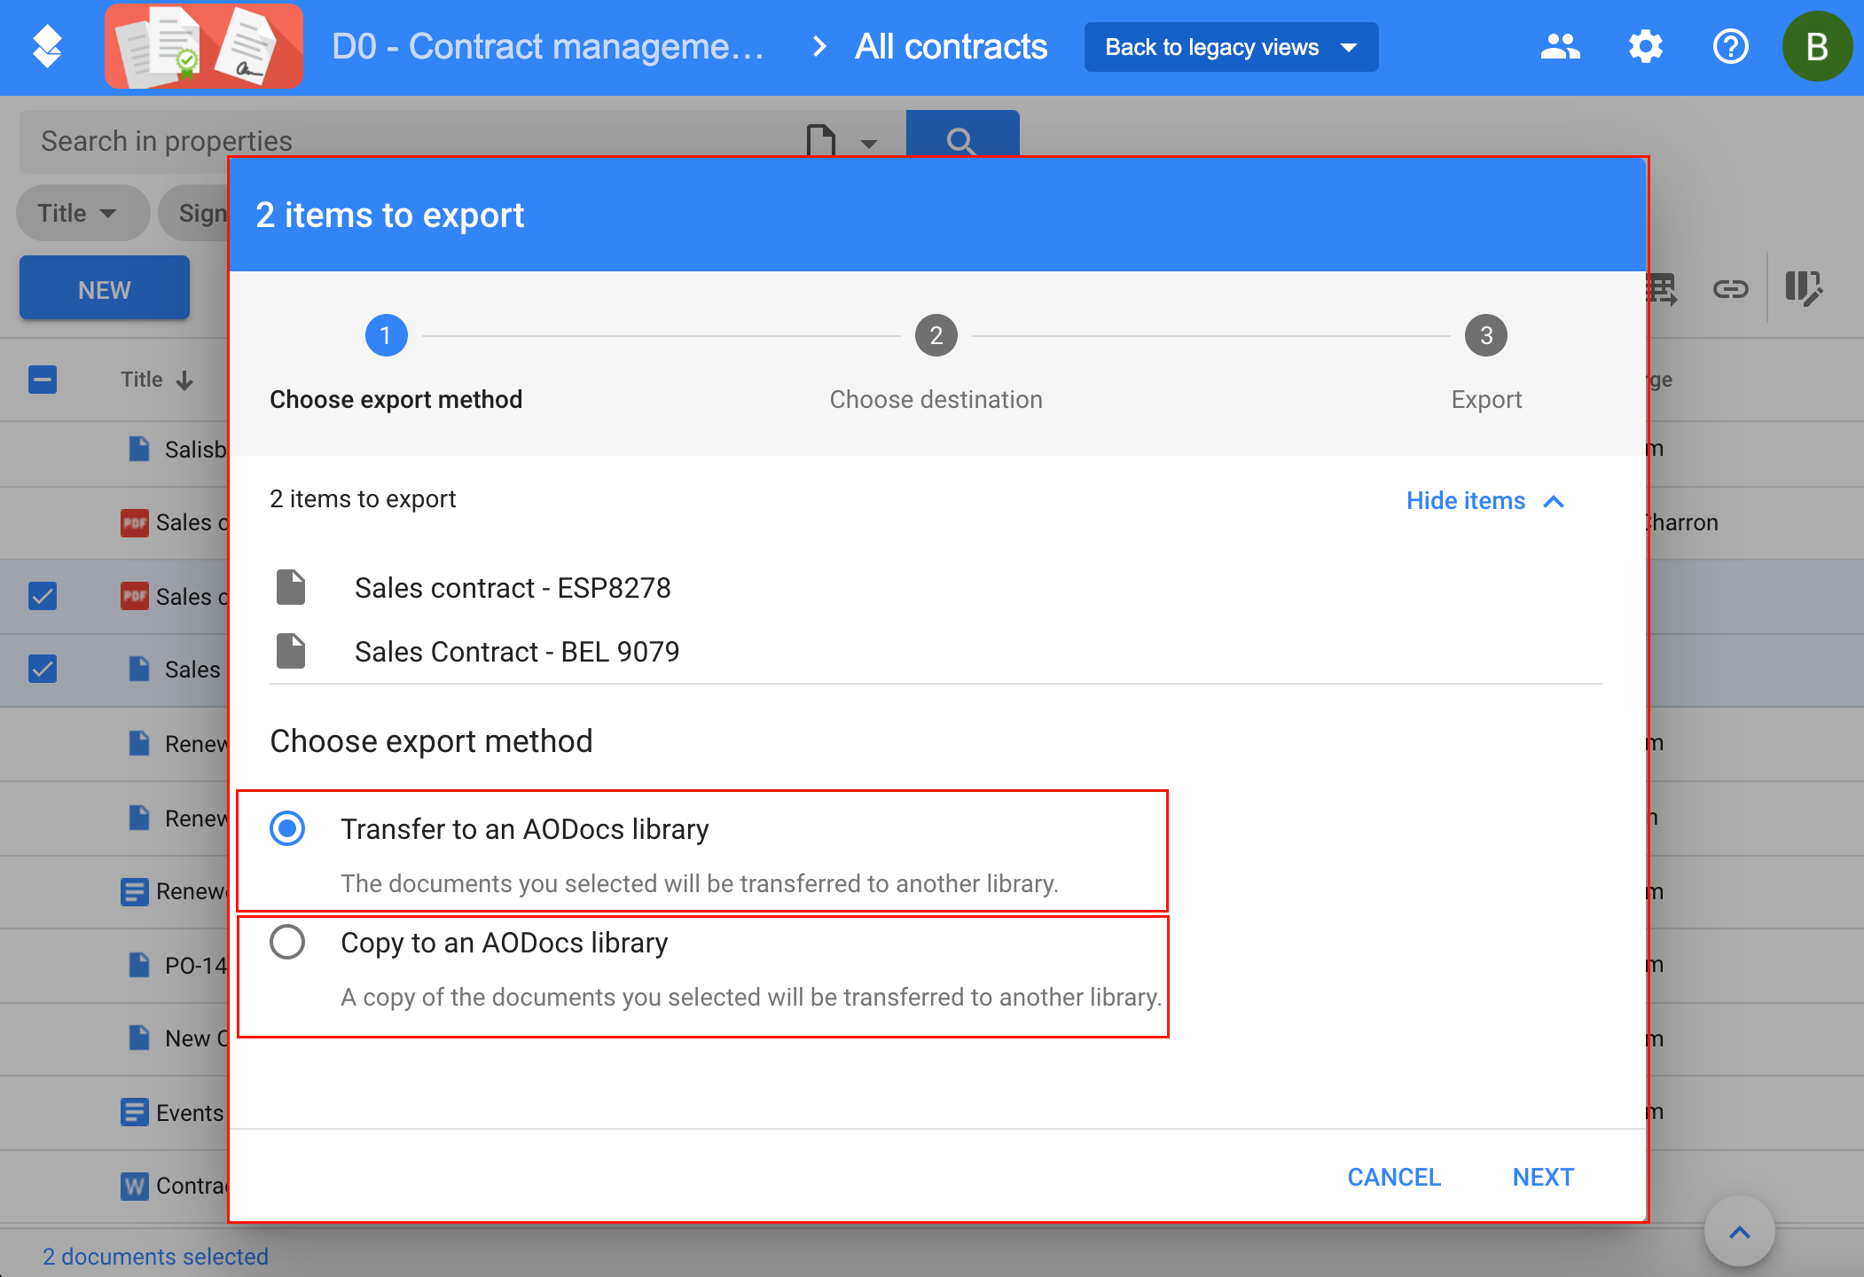Open the D0 - Contract management library link

click(x=547, y=46)
